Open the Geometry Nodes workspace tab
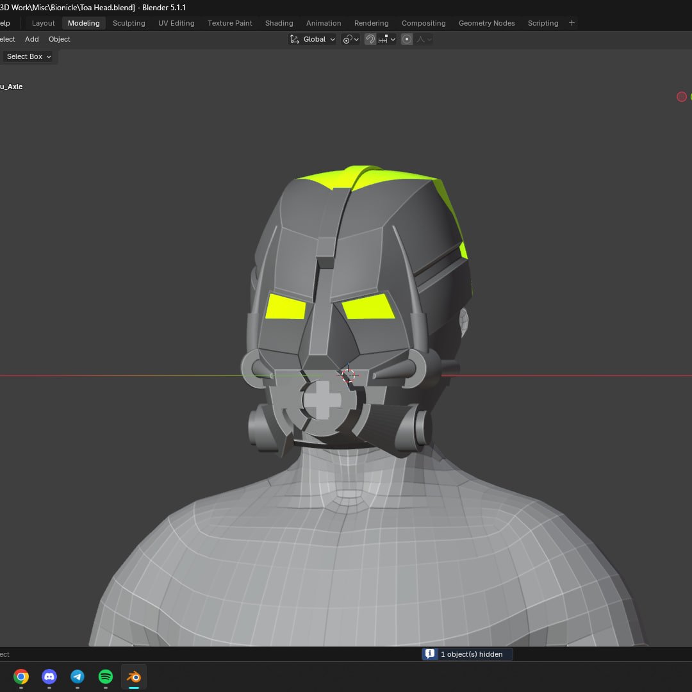This screenshot has height=692, width=692. [x=486, y=23]
